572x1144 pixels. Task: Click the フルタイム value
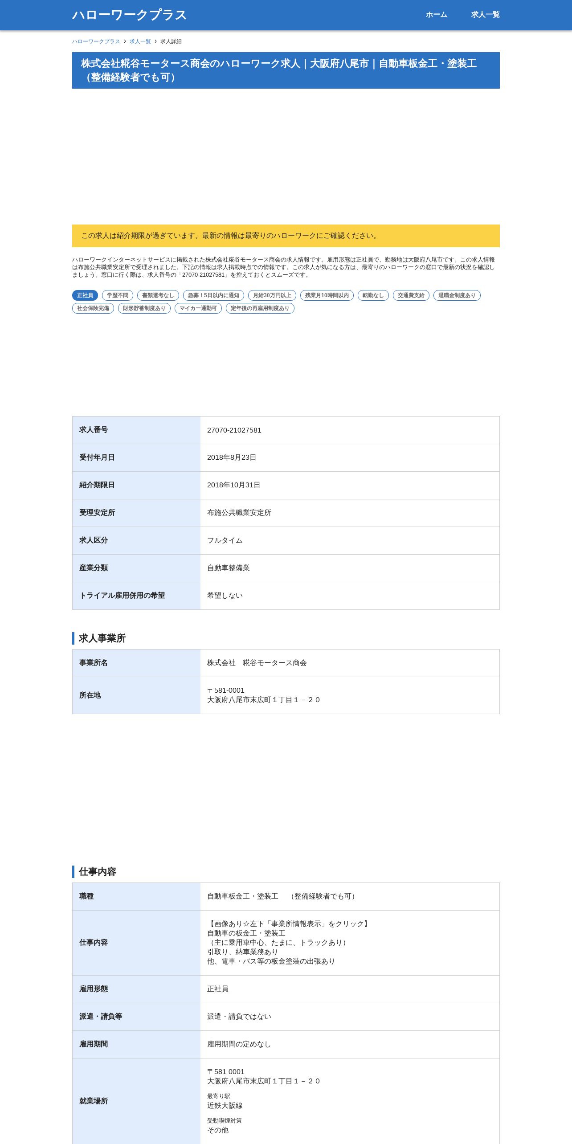[x=225, y=541]
